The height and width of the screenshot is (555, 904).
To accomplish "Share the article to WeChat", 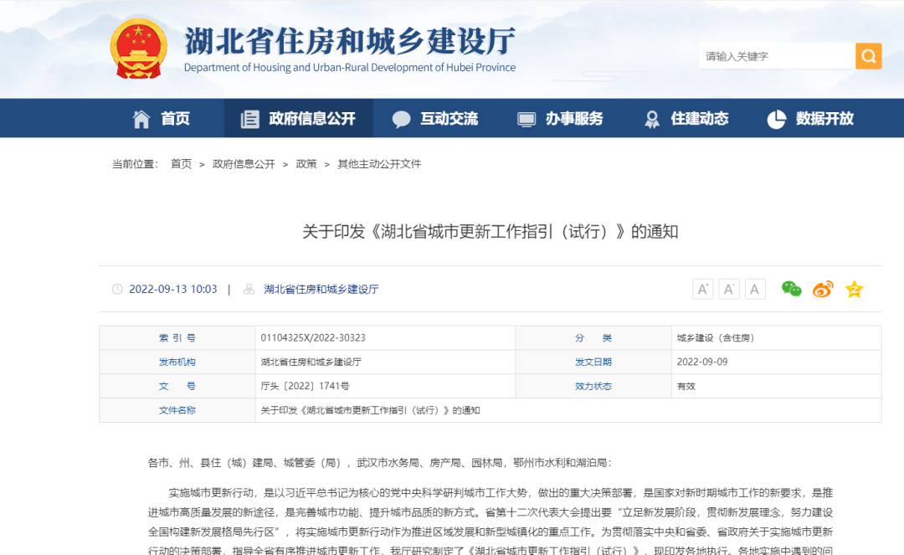I will [791, 289].
